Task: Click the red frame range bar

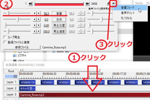Action: pos(59,4)
